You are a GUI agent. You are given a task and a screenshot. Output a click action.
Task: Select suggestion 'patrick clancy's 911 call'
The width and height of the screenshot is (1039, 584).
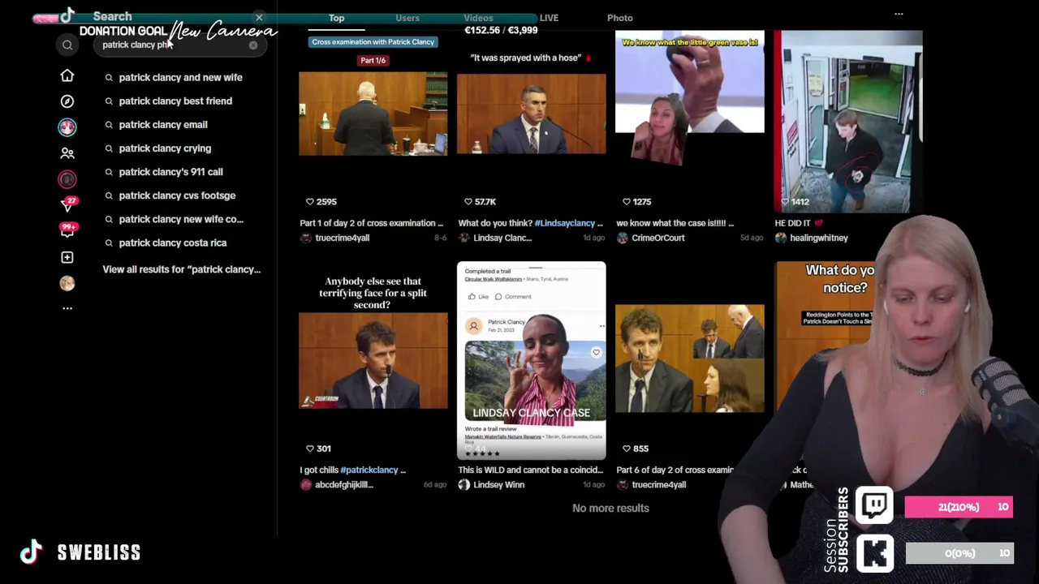point(170,172)
